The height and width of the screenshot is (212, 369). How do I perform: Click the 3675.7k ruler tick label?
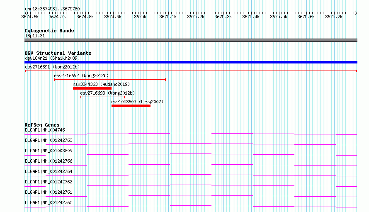tap(334, 17)
